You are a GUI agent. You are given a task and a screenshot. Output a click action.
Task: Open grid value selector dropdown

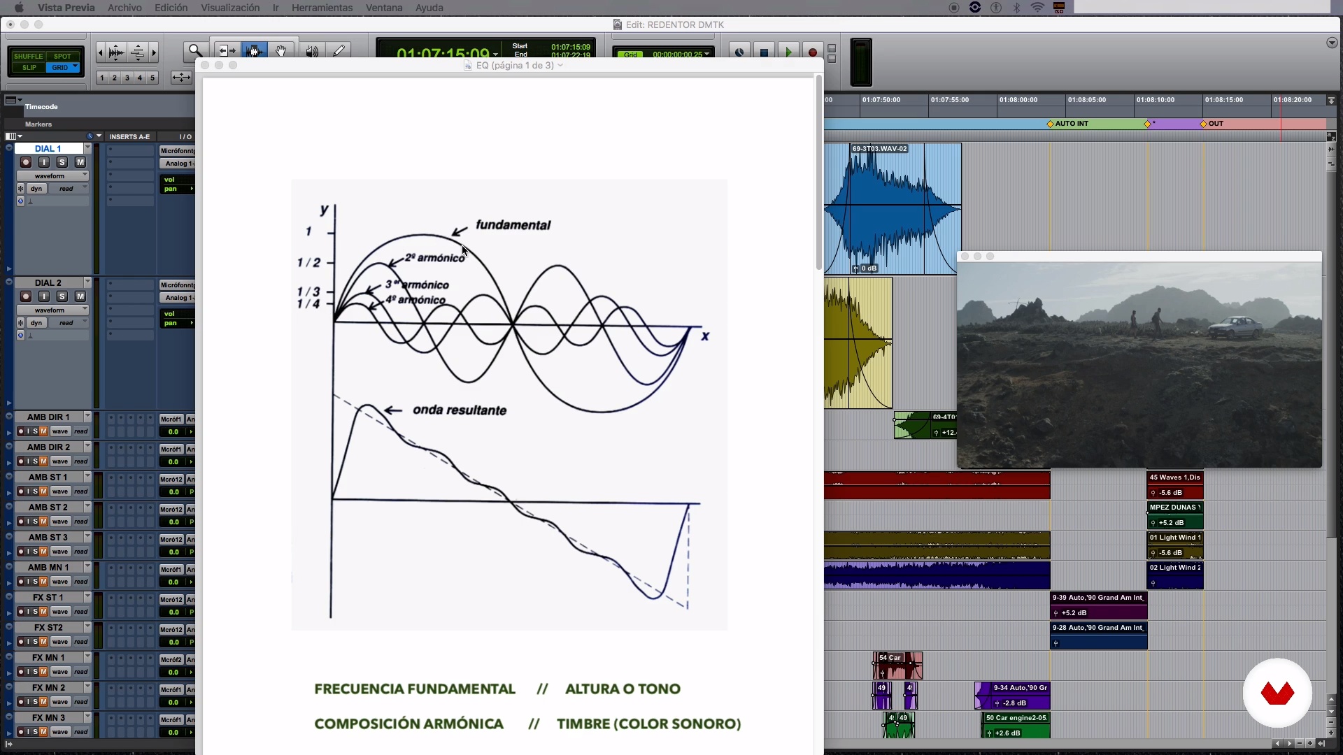click(x=707, y=54)
